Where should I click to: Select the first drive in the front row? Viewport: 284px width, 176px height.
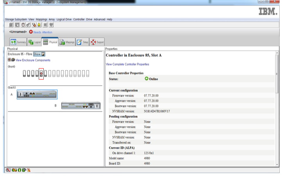tap(24, 74)
